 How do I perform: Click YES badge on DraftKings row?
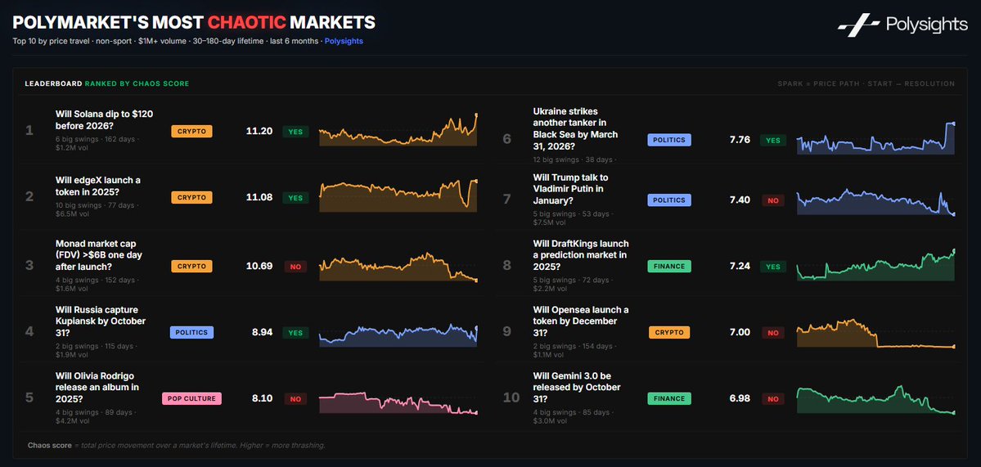tap(773, 267)
